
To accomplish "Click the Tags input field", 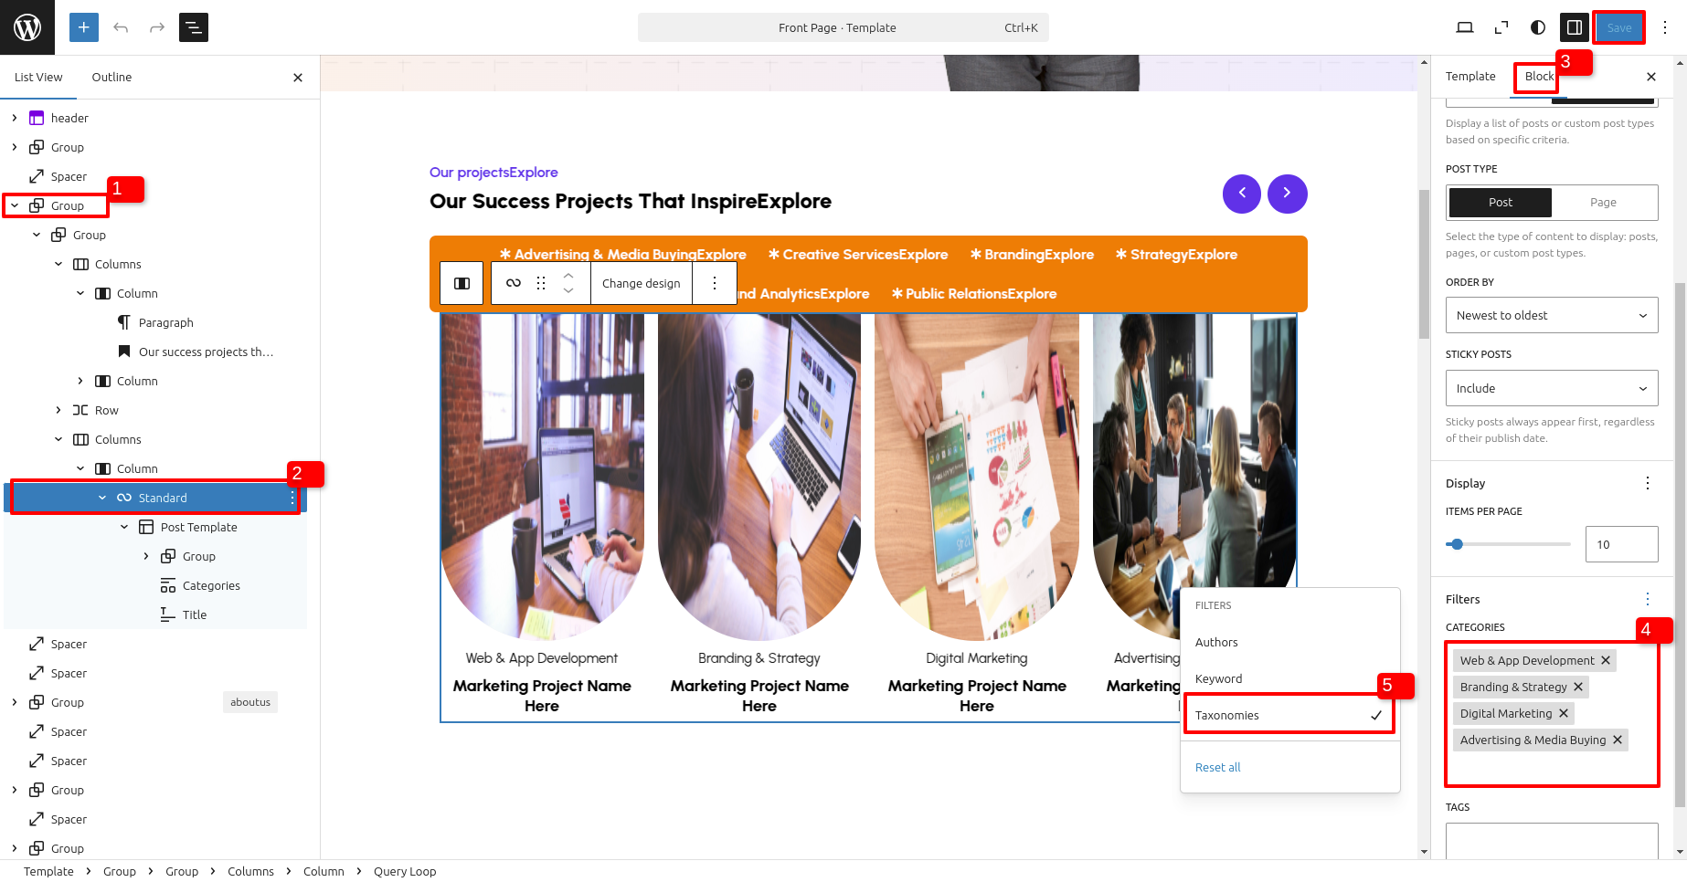I will point(1552,841).
